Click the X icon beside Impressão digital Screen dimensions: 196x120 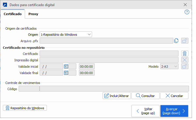click(x=185, y=60)
